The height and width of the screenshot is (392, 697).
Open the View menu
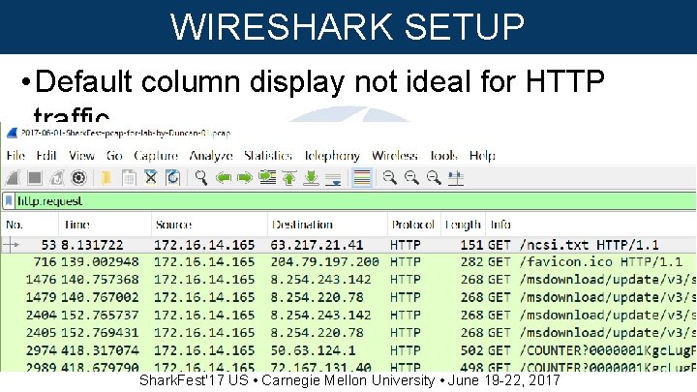81,156
